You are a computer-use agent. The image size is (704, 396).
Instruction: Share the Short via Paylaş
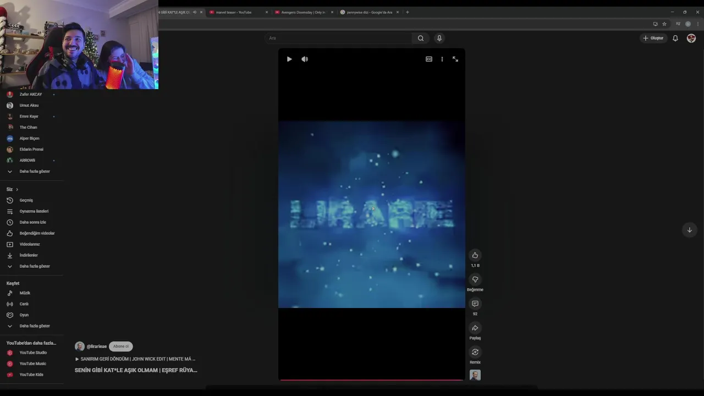coord(475,328)
